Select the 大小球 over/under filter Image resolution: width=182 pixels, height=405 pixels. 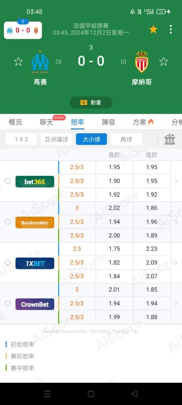point(91,139)
